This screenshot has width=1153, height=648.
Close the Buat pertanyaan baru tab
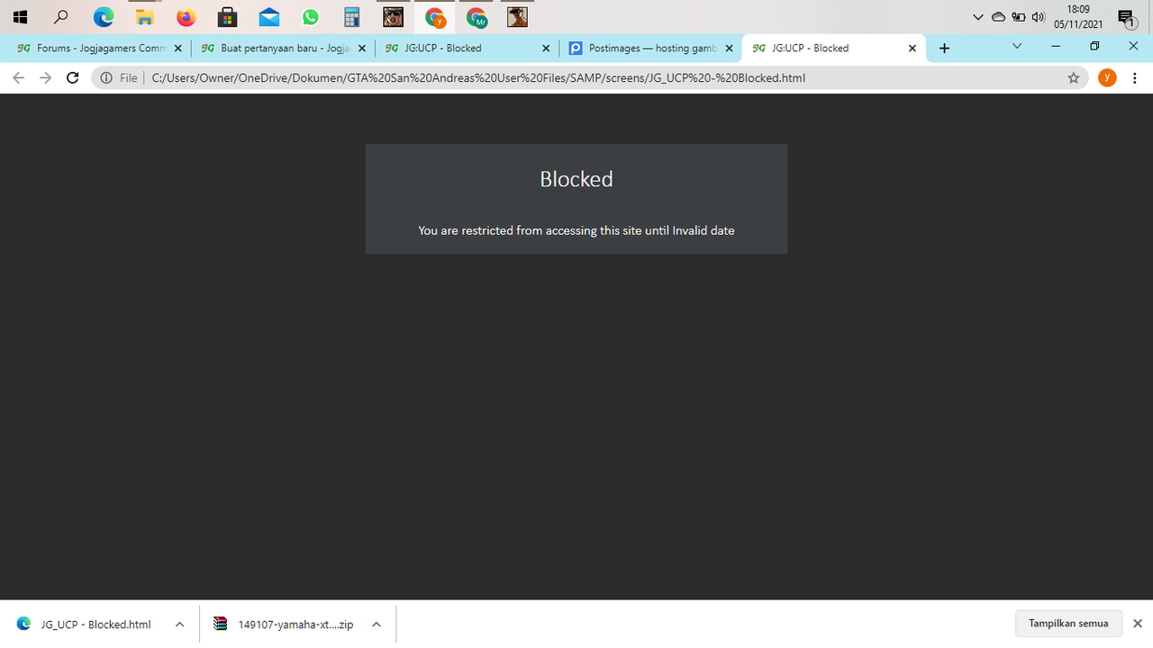pos(362,49)
